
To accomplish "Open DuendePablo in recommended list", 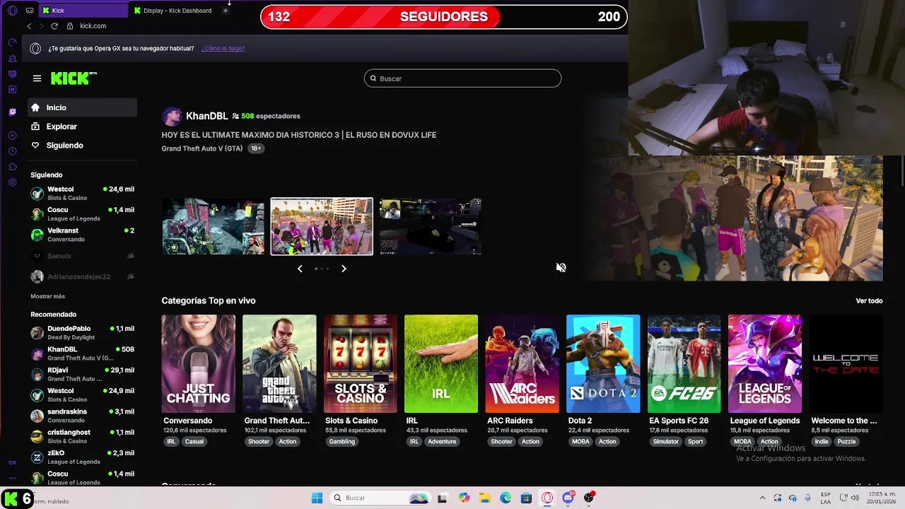I will click(x=82, y=333).
